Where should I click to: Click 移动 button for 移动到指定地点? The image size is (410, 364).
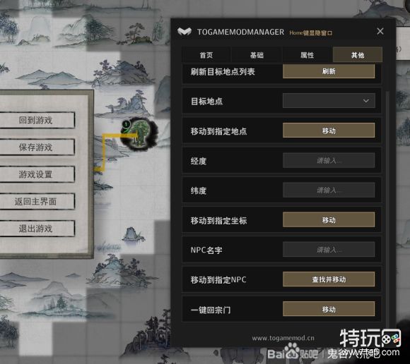click(x=329, y=131)
